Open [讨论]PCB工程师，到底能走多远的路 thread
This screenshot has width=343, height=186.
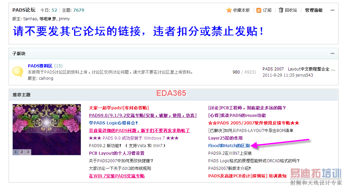point(247,108)
